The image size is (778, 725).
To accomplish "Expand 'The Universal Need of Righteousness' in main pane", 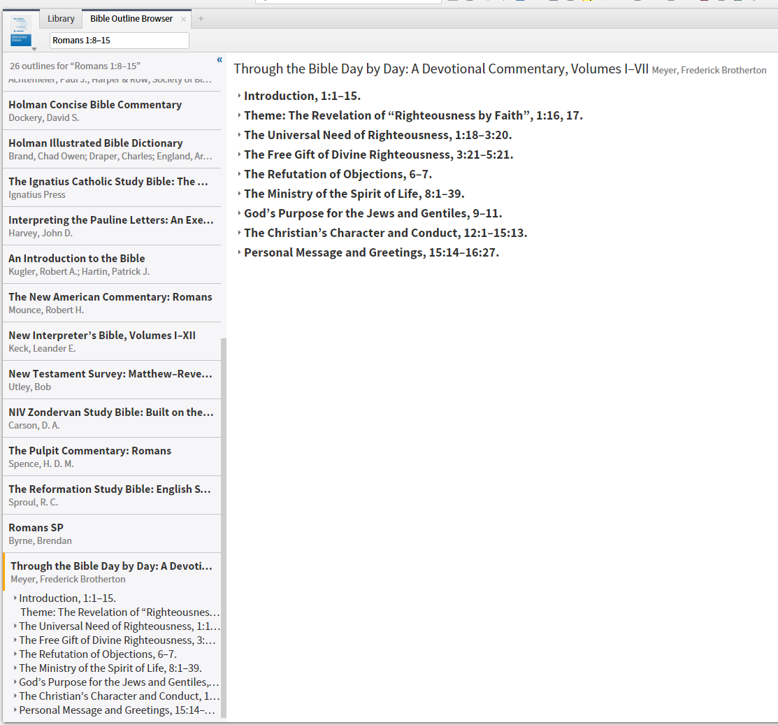I will [239, 134].
